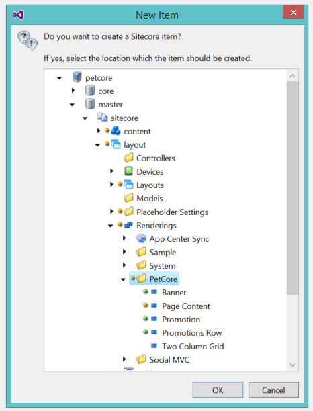
Task: Click the App Center Sync gear icon
Action: tap(141, 238)
